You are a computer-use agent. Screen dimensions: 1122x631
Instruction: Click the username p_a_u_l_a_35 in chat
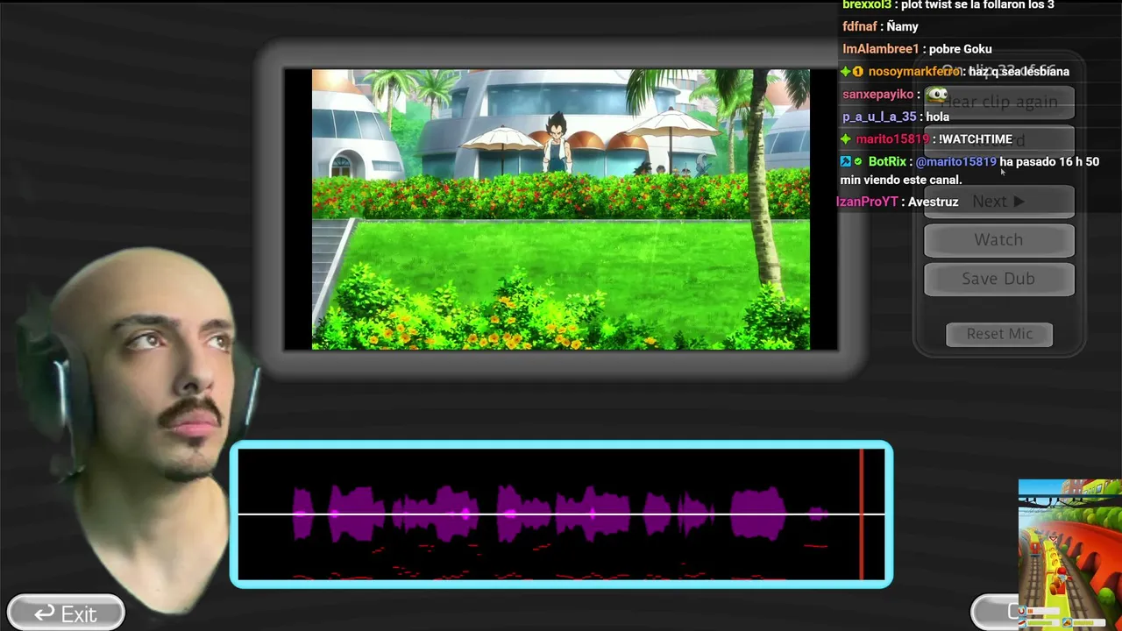(879, 117)
